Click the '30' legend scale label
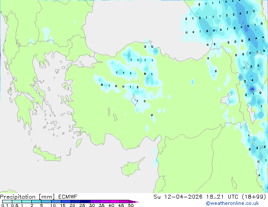Viewport: 268px width, 207px height. [x=92, y=205]
